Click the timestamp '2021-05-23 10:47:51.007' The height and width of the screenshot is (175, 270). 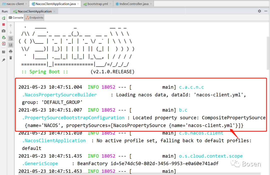[x=50, y=110]
